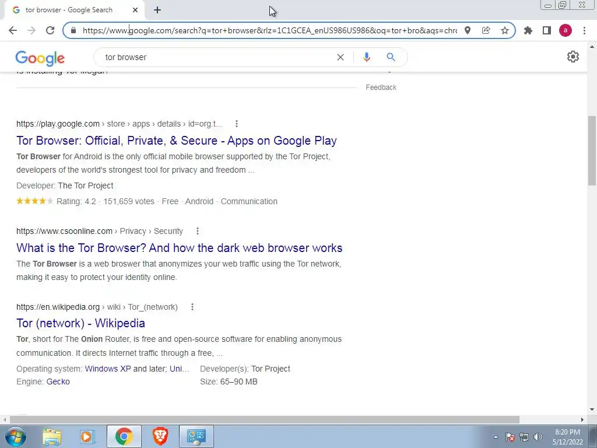Bookmark this tab with the star icon
Image resolution: width=597 pixels, height=448 pixels.
click(x=504, y=30)
